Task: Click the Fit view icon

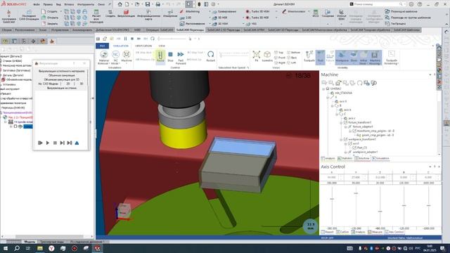Action: click(x=256, y=56)
